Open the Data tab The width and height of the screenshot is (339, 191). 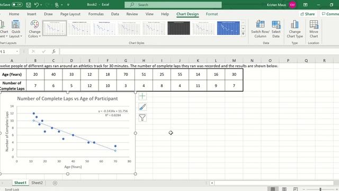click(x=115, y=14)
